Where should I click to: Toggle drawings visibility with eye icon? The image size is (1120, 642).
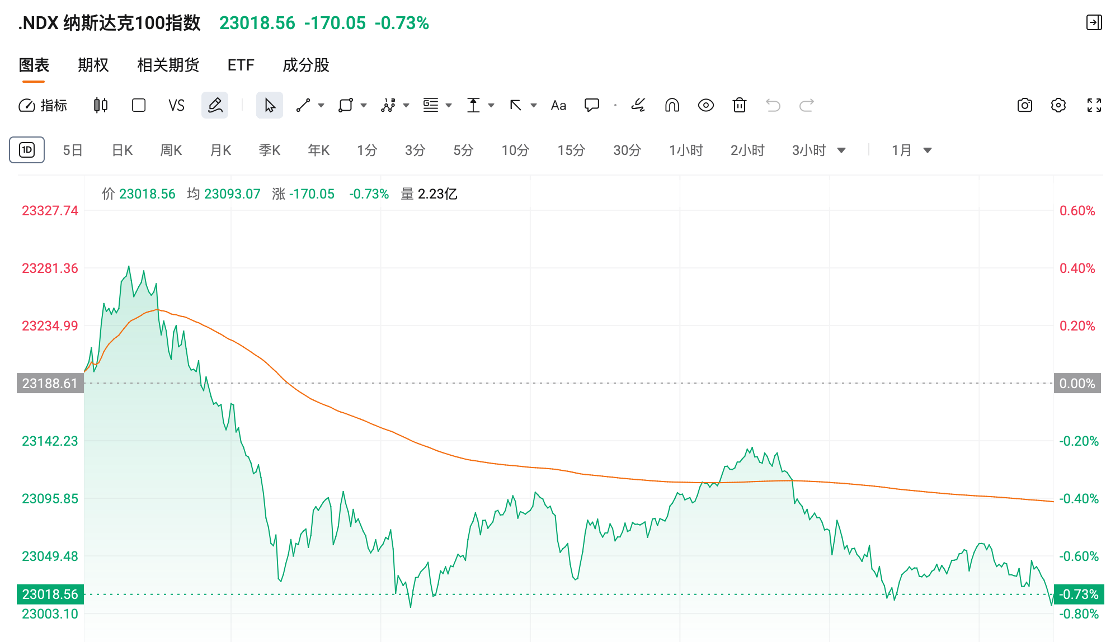tap(706, 105)
